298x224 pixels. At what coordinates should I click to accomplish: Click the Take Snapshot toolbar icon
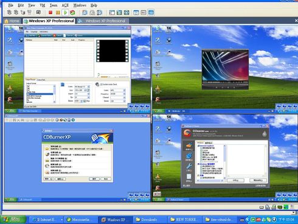point(85,13)
